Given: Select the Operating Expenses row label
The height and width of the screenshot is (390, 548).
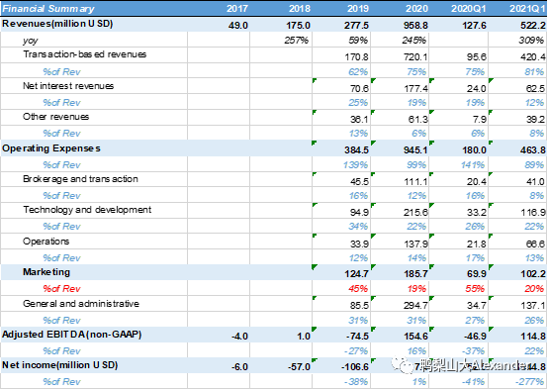Looking at the screenshot, I should click(51, 148).
